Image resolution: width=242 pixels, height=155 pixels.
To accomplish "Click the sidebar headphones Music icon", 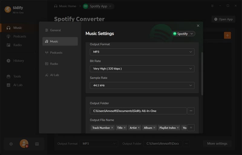I will 8,28.
